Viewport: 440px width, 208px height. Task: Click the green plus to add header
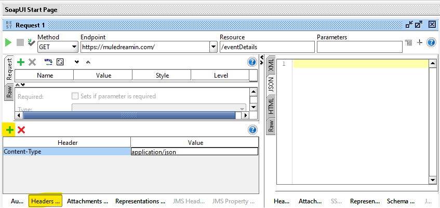(x=9, y=130)
